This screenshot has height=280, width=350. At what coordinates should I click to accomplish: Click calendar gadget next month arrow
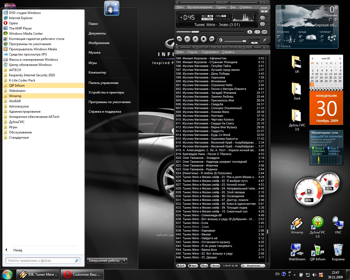point(340,58)
